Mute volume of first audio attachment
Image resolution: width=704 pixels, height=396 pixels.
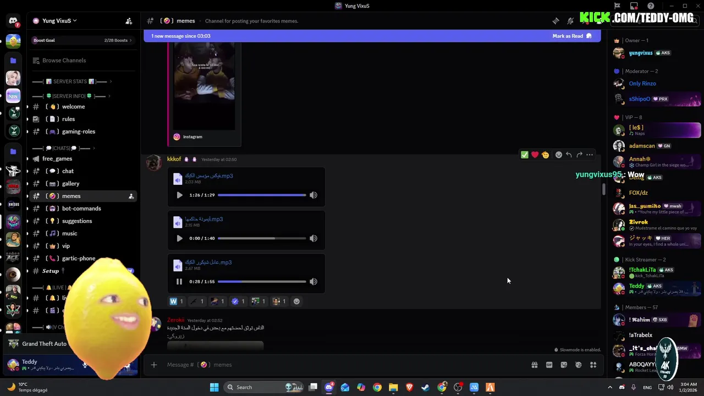coord(313,195)
